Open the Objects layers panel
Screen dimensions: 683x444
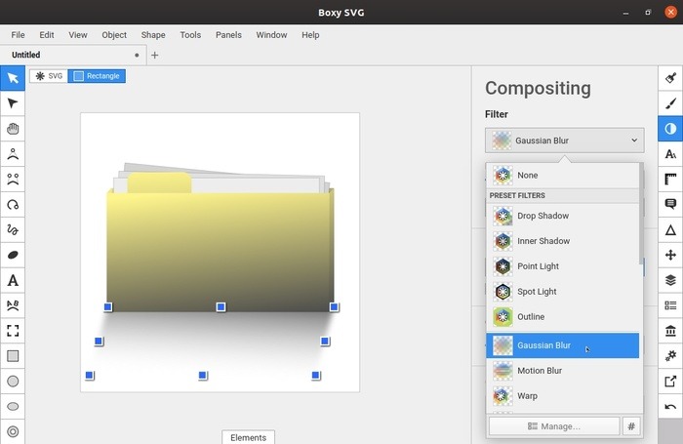670,280
